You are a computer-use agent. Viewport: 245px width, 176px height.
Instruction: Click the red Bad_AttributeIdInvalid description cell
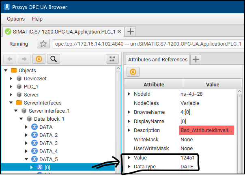coord(206,130)
